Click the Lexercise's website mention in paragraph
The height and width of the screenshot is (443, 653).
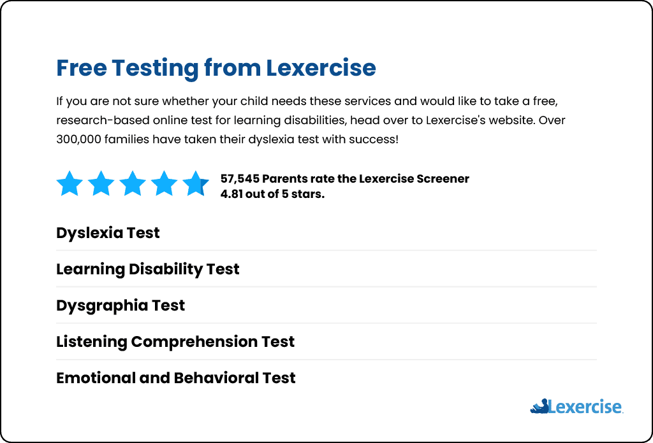click(480, 120)
